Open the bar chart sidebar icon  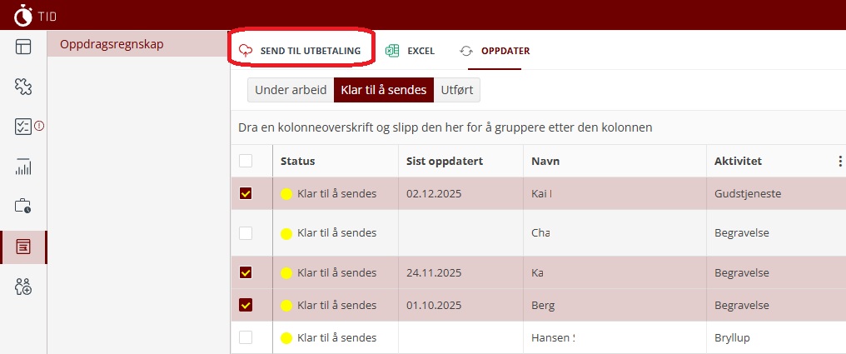[x=23, y=167]
